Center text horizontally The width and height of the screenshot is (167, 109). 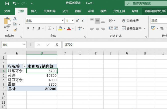[97, 28]
